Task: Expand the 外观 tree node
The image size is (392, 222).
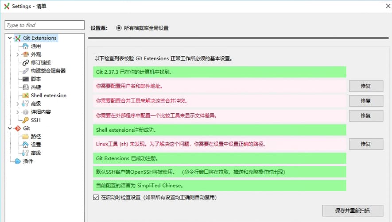Action: point(18,54)
